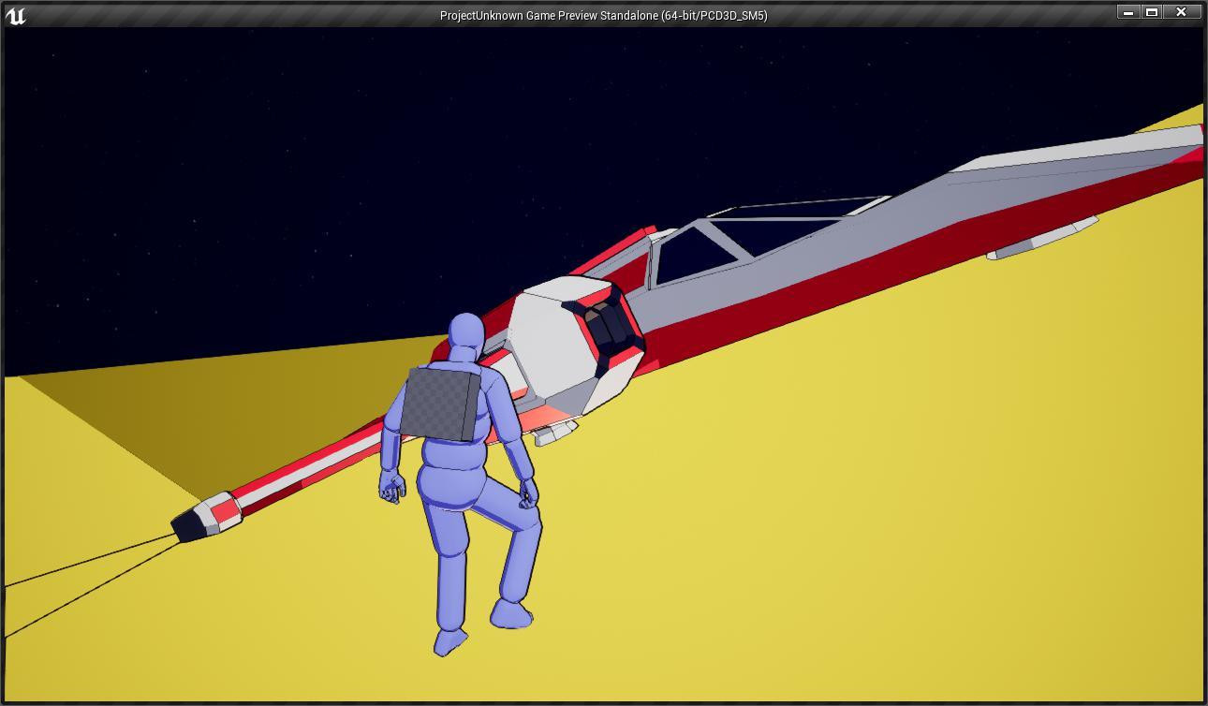Click the spaceship's nose cannon tip
This screenshot has width=1208, height=706.
(x=206, y=518)
